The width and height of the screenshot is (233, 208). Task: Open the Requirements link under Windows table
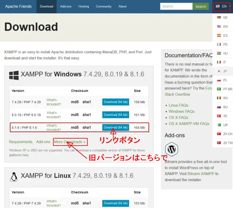tap(21, 142)
